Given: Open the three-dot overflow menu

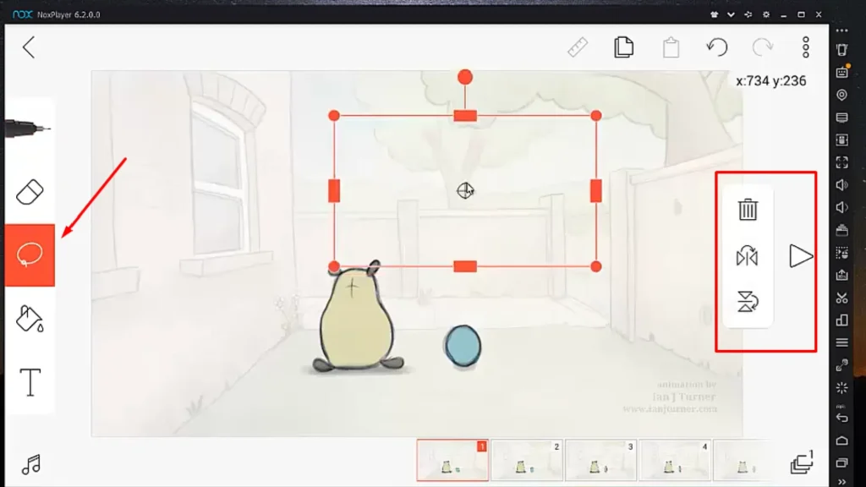Looking at the screenshot, I should point(806,47).
